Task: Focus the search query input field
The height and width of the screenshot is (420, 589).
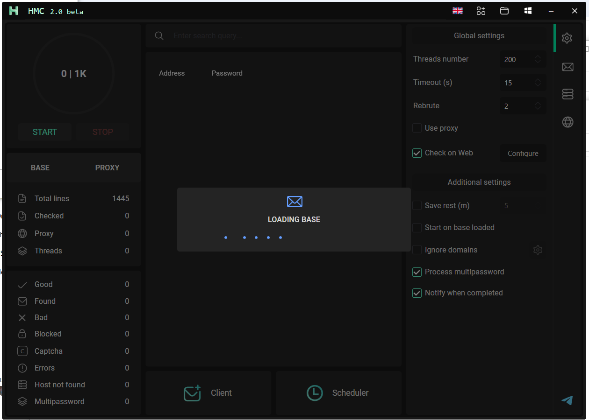Action: pos(273,36)
